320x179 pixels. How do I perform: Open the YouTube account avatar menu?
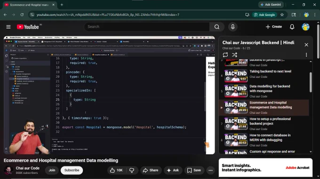(x=306, y=27)
